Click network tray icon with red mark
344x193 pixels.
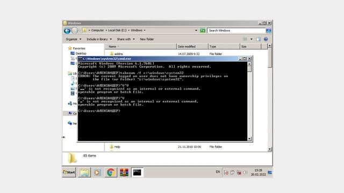click(x=239, y=173)
